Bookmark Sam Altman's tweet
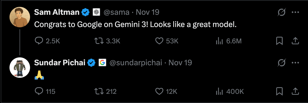Screen dimensions: 308x103 coord(279,41)
